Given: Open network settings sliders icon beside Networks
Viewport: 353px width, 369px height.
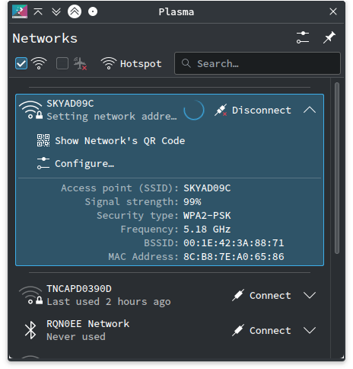Looking at the screenshot, I should [x=303, y=37].
